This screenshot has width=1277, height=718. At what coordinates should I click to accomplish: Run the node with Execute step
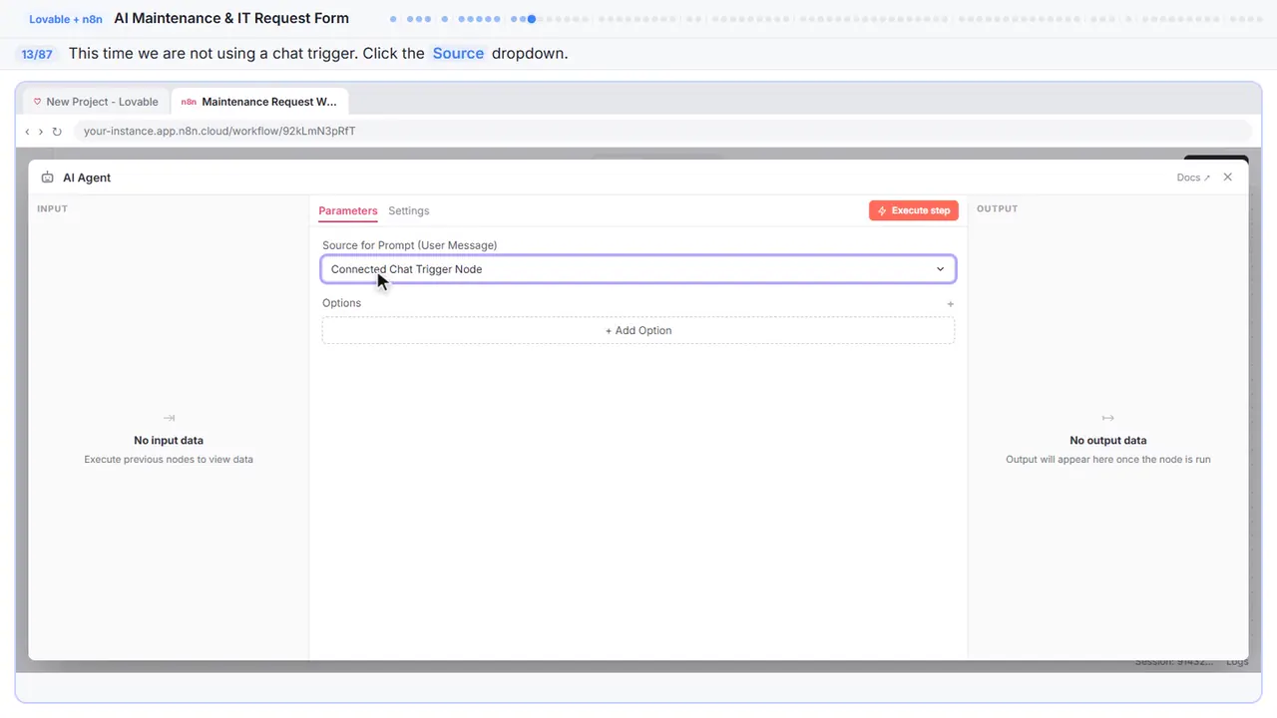914,210
